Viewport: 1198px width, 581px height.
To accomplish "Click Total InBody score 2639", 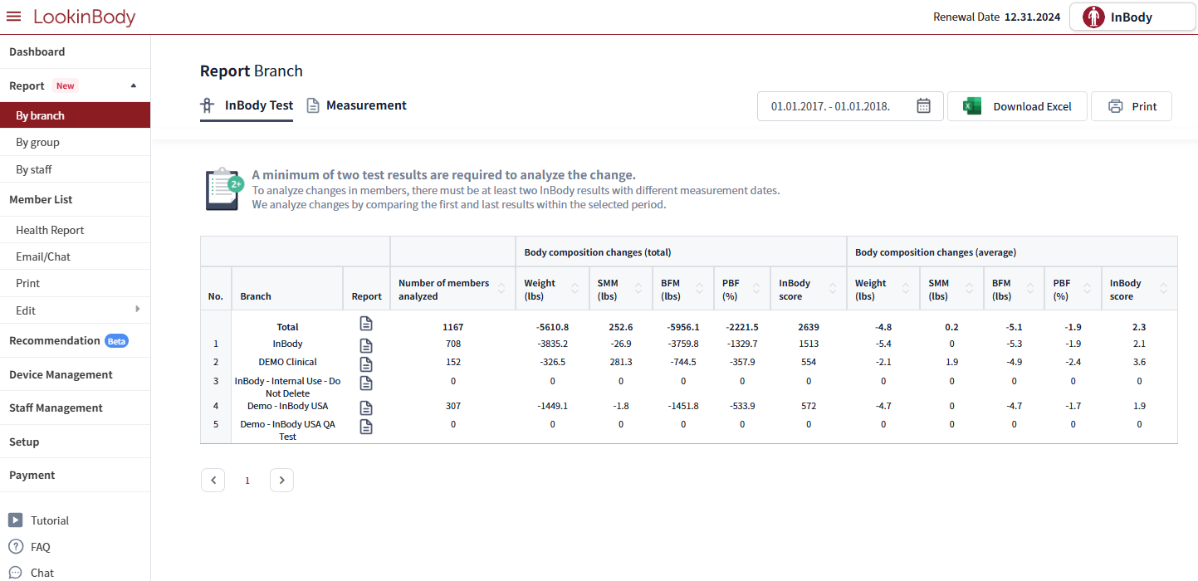I will [x=809, y=327].
